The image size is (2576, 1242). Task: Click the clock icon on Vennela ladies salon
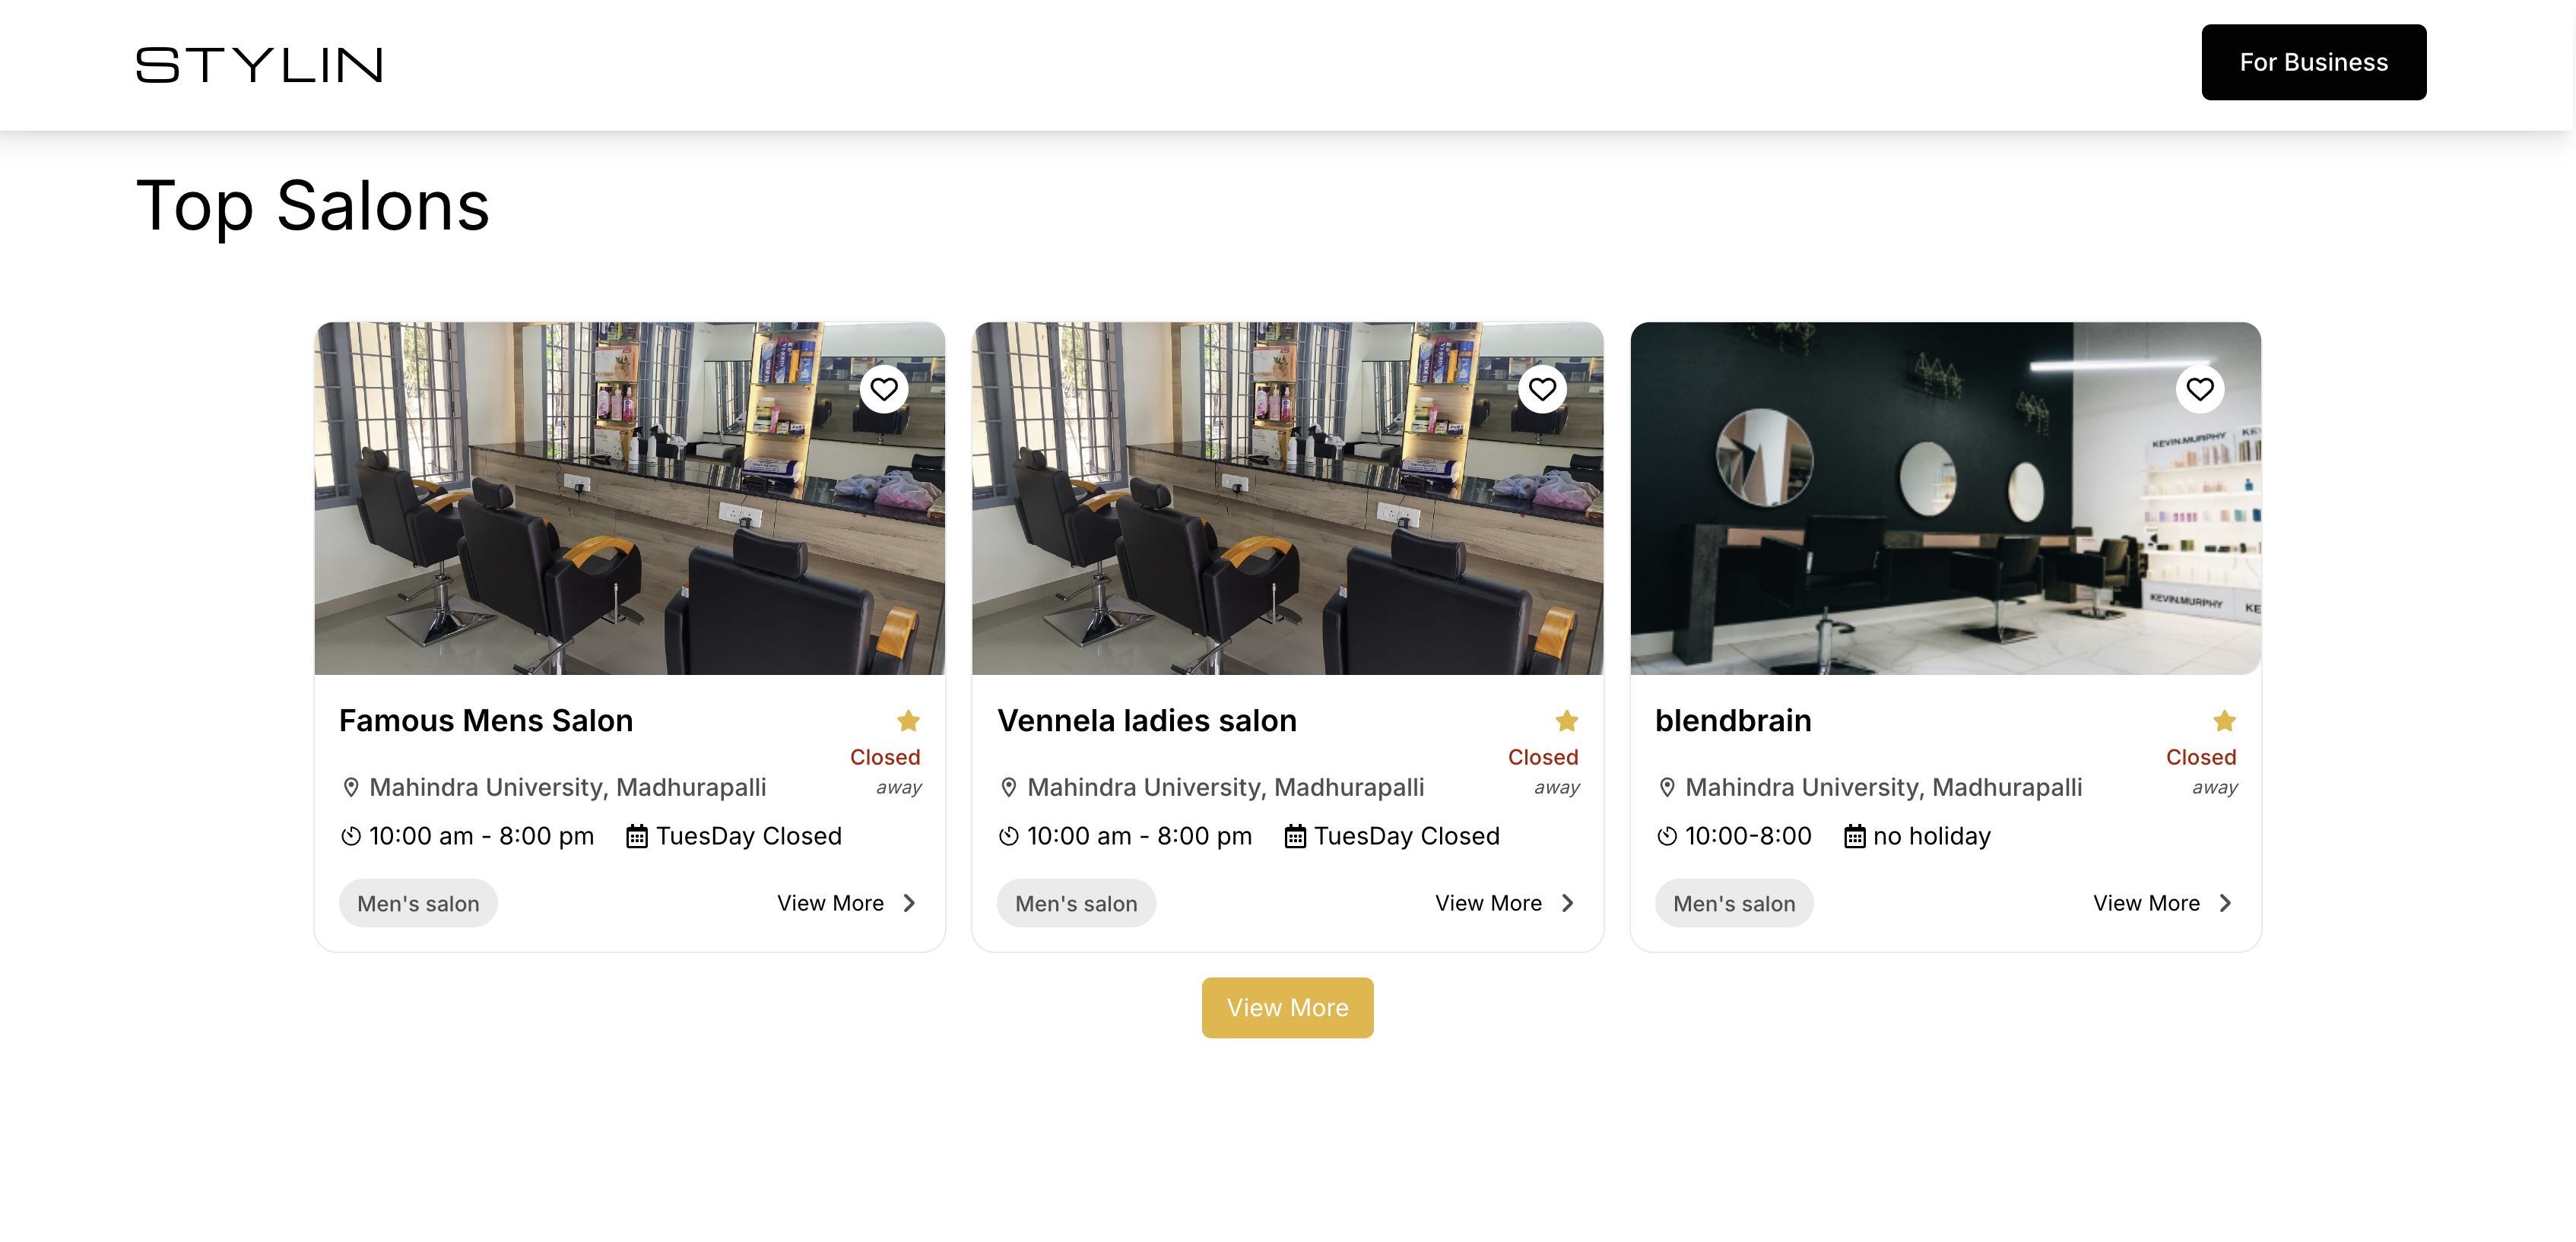click(1009, 836)
